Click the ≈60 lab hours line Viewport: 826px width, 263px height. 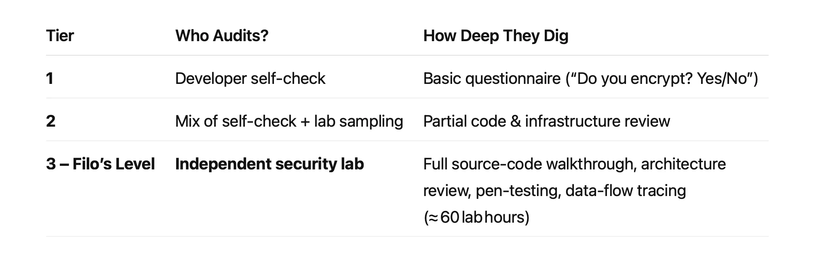pos(476,217)
